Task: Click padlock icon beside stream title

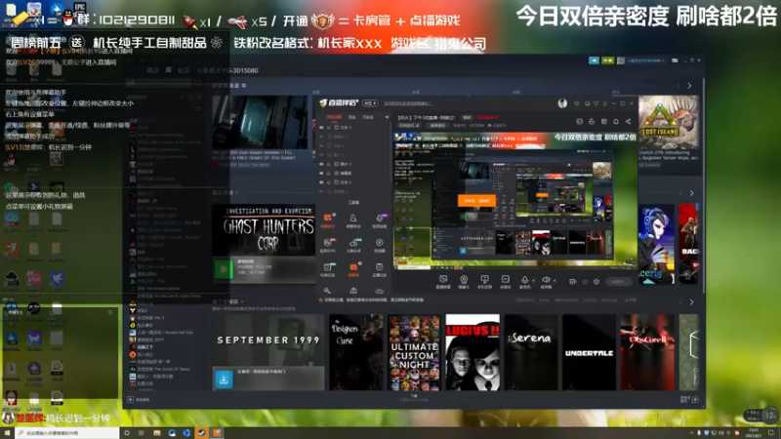Action: tap(592, 121)
